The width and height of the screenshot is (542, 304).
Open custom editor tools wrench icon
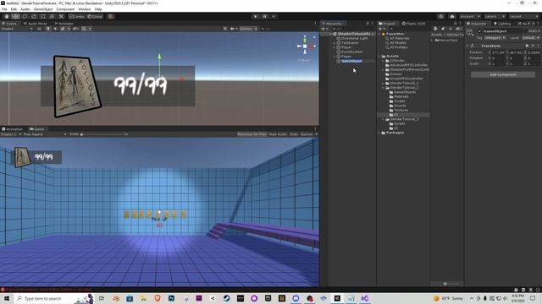(x=61, y=16)
